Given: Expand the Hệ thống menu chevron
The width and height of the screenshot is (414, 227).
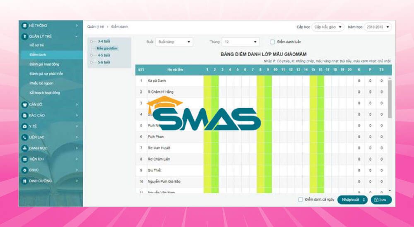Looking at the screenshot, I should [x=77, y=26].
